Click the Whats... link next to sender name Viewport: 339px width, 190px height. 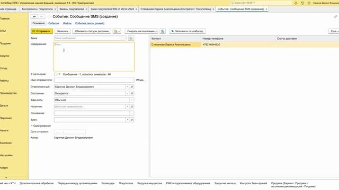141,80
